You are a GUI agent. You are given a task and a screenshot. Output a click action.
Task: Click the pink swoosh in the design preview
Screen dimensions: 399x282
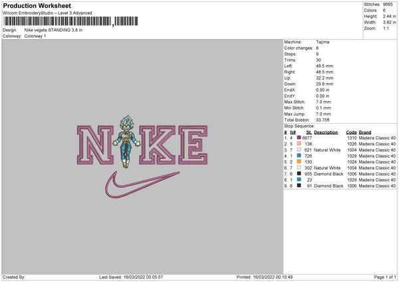pos(142,185)
